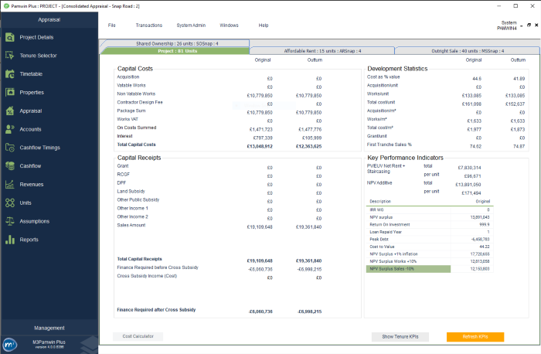Open the Tenure Selector icon
541x354 pixels.
click(10, 56)
